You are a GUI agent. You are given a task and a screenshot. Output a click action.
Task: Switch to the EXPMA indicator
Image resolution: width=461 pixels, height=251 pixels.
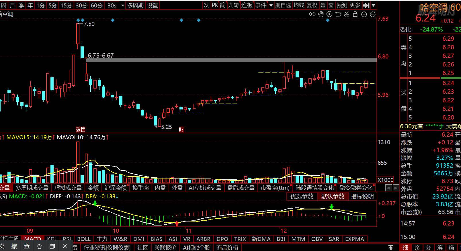pos(354,239)
